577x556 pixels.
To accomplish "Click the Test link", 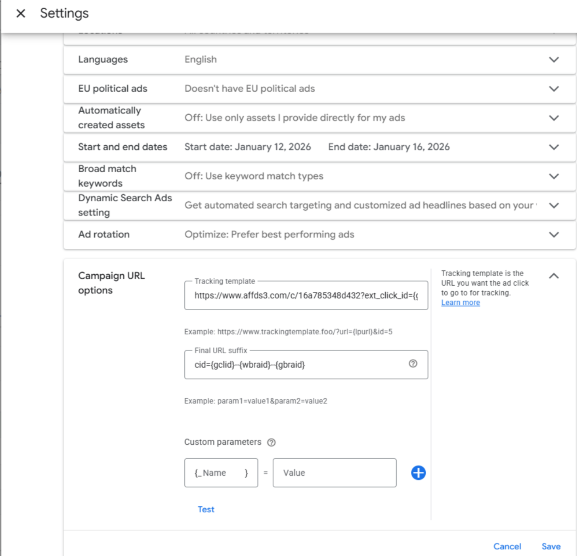I will pos(206,510).
